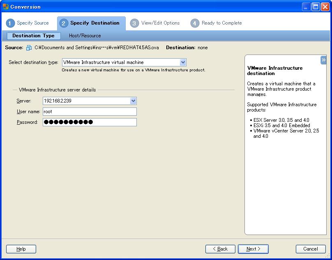Click 'ESX Server 3.0, 3.5 and 4.0' bullet

[281, 120]
